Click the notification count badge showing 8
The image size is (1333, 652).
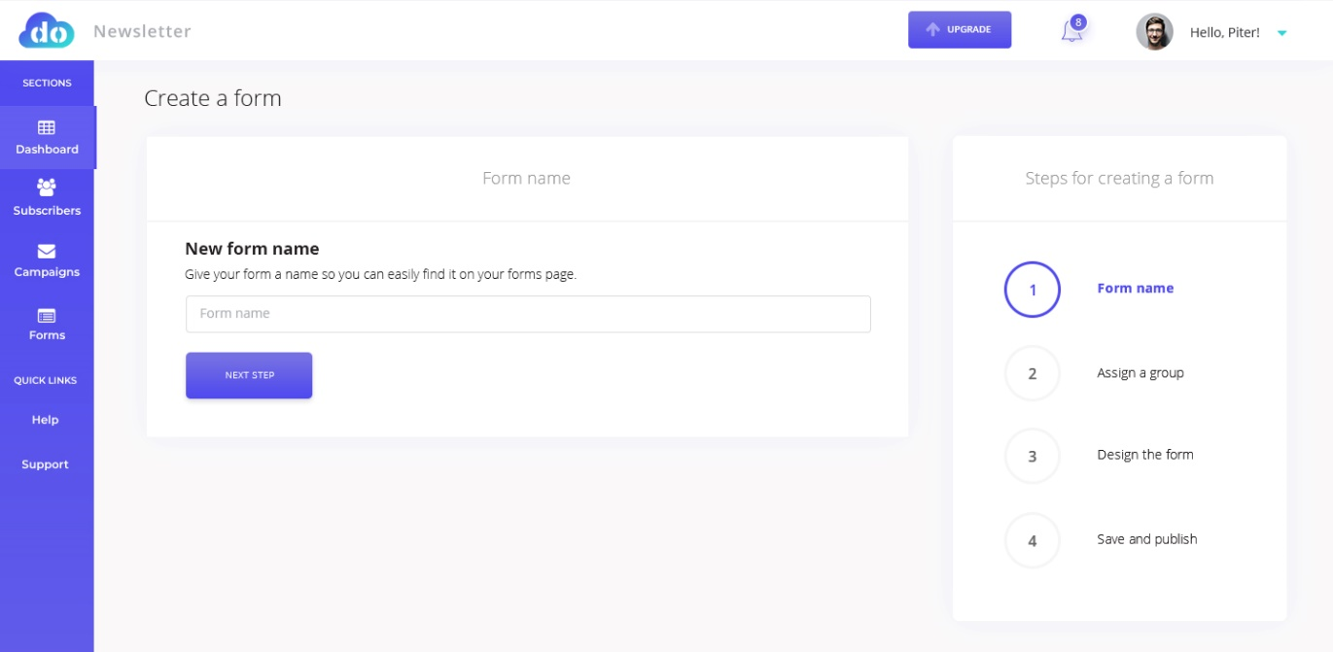coord(1077,22)
